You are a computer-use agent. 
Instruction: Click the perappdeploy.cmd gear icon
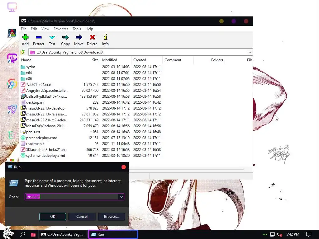[23, 138]
